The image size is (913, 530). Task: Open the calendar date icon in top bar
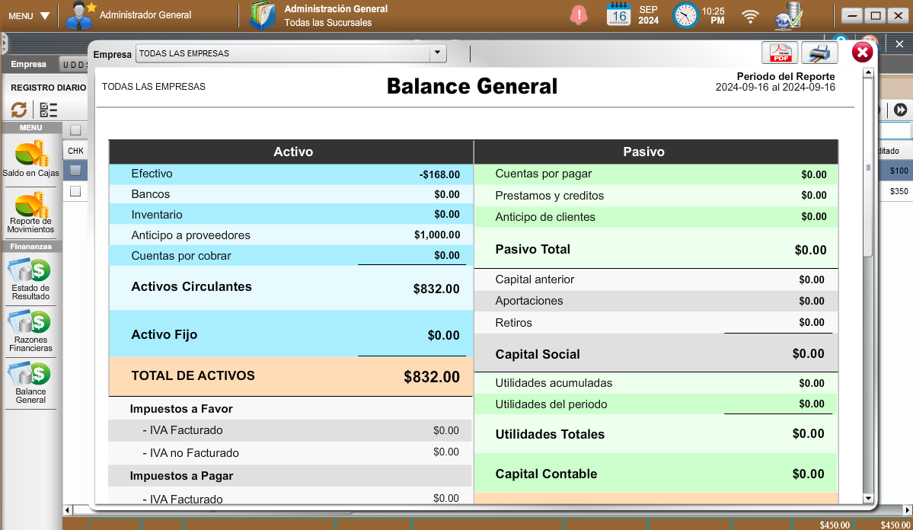point(618,14)
